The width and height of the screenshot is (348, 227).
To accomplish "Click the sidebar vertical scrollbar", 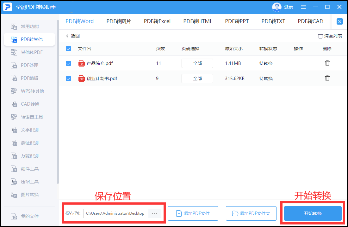I will click(x=58, y=102).
